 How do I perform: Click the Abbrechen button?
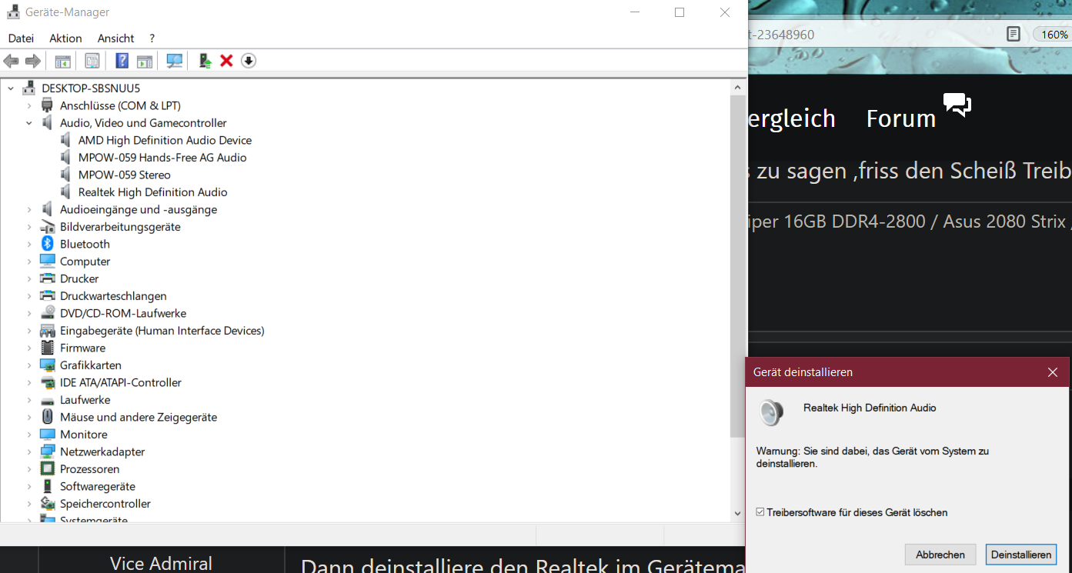940,555
